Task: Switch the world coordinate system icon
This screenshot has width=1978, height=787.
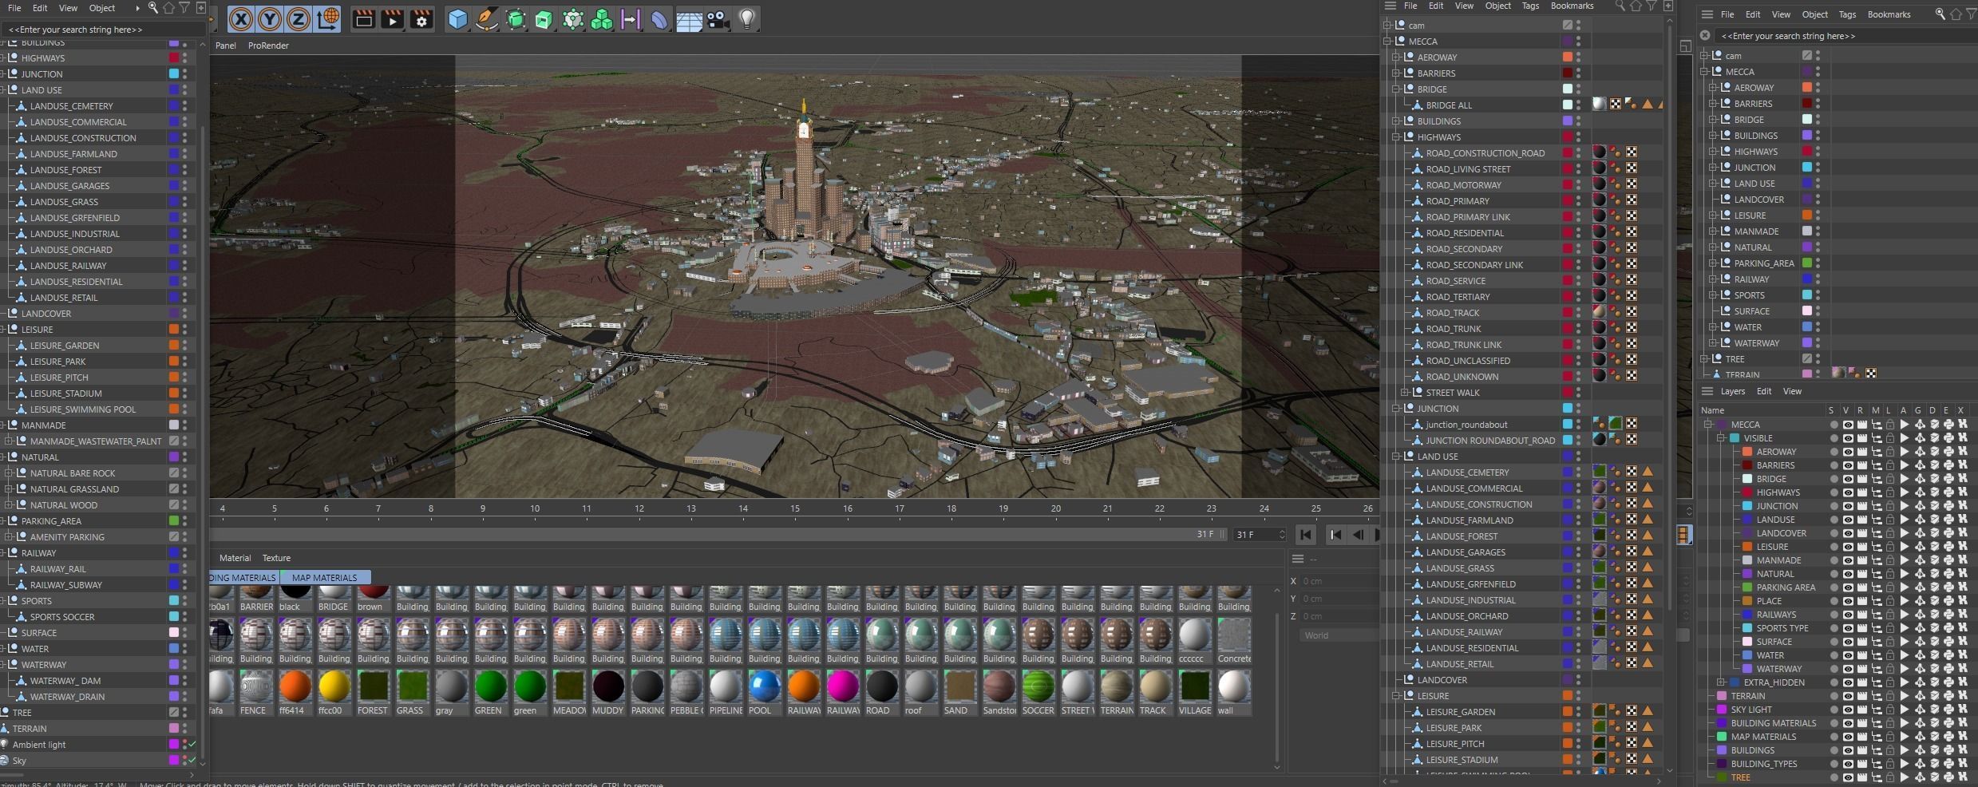Action: (327, 19)
